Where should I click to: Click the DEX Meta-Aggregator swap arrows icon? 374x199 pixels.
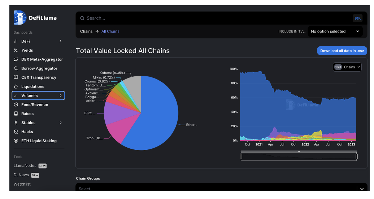[x=16, y=59]
